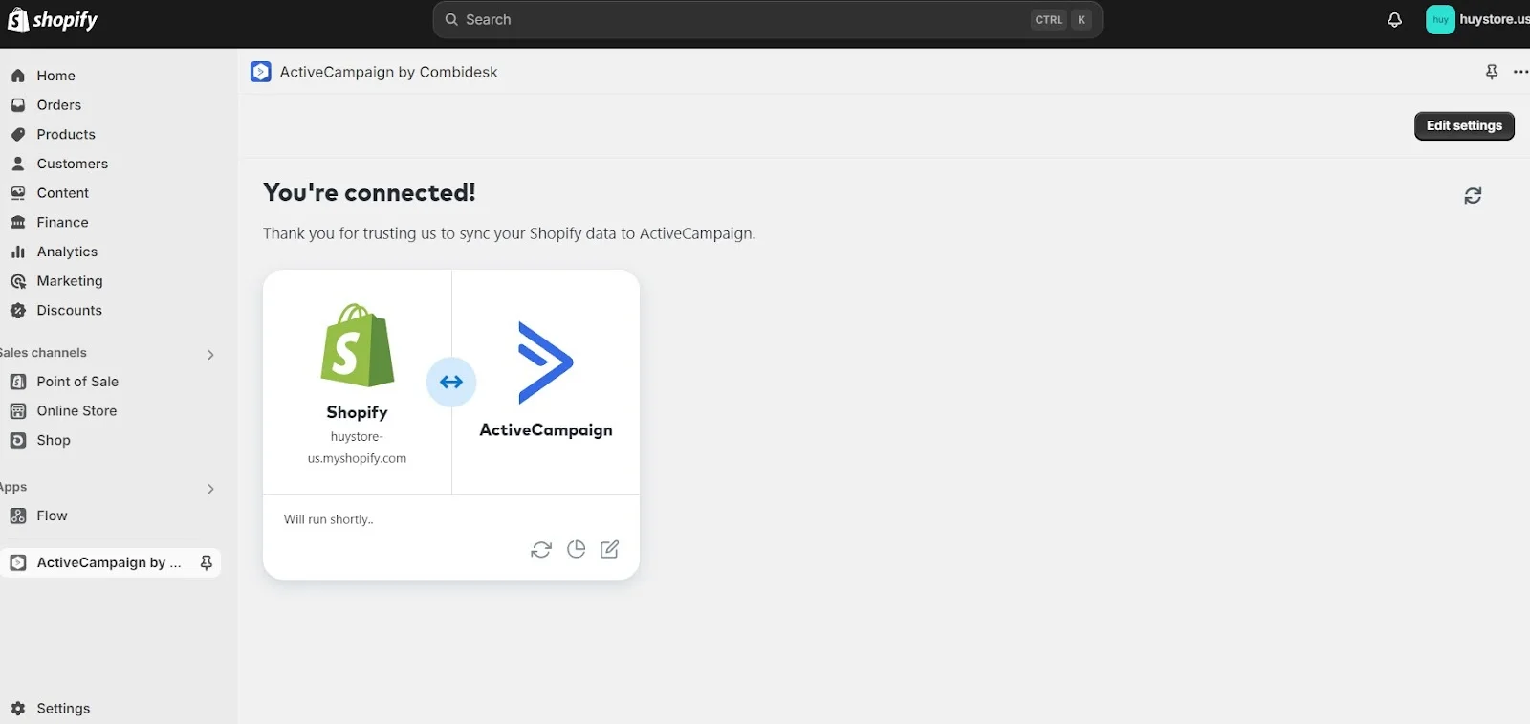The image size is (1530, 724).
Task: Open Products in sidebar
Action: coord(66,134)
